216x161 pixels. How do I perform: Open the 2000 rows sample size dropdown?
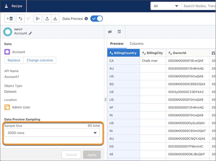[53, 133]
